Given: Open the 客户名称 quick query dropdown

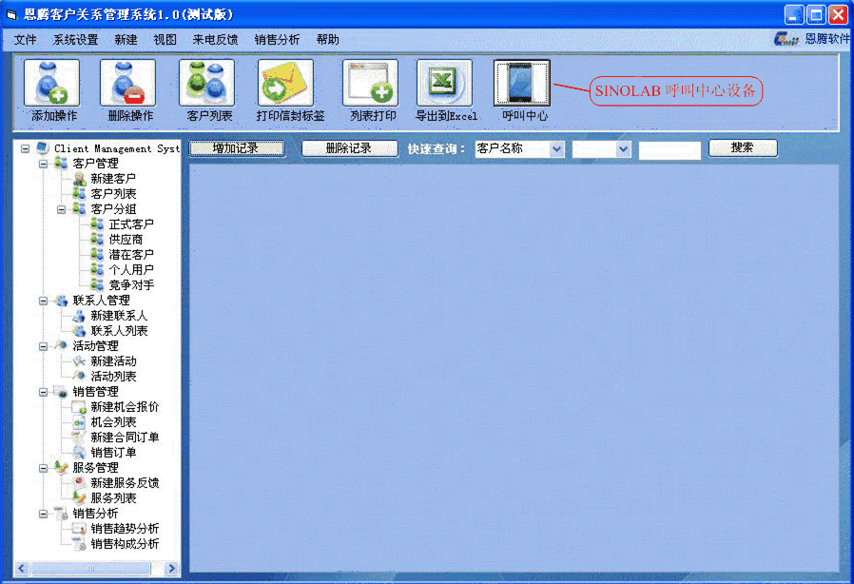Looking at the screenshot, I should tap(556, 148).
